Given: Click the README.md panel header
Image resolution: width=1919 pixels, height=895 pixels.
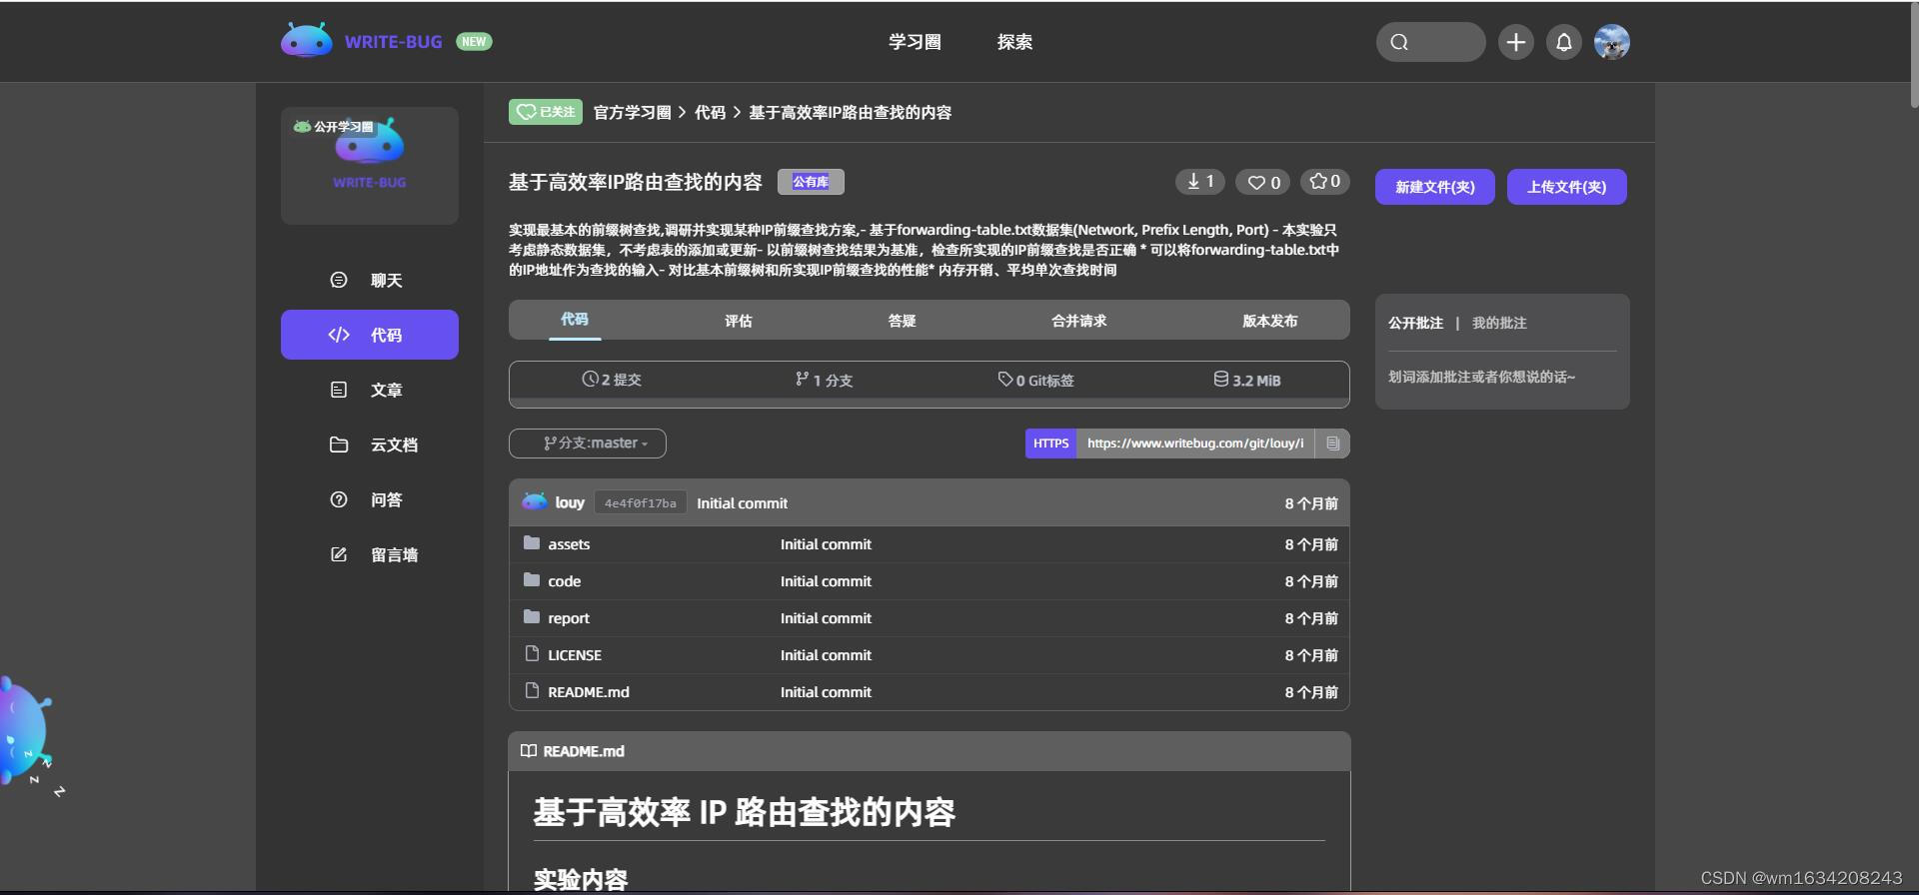Looking at the screenshot, I should coord(930,751).
